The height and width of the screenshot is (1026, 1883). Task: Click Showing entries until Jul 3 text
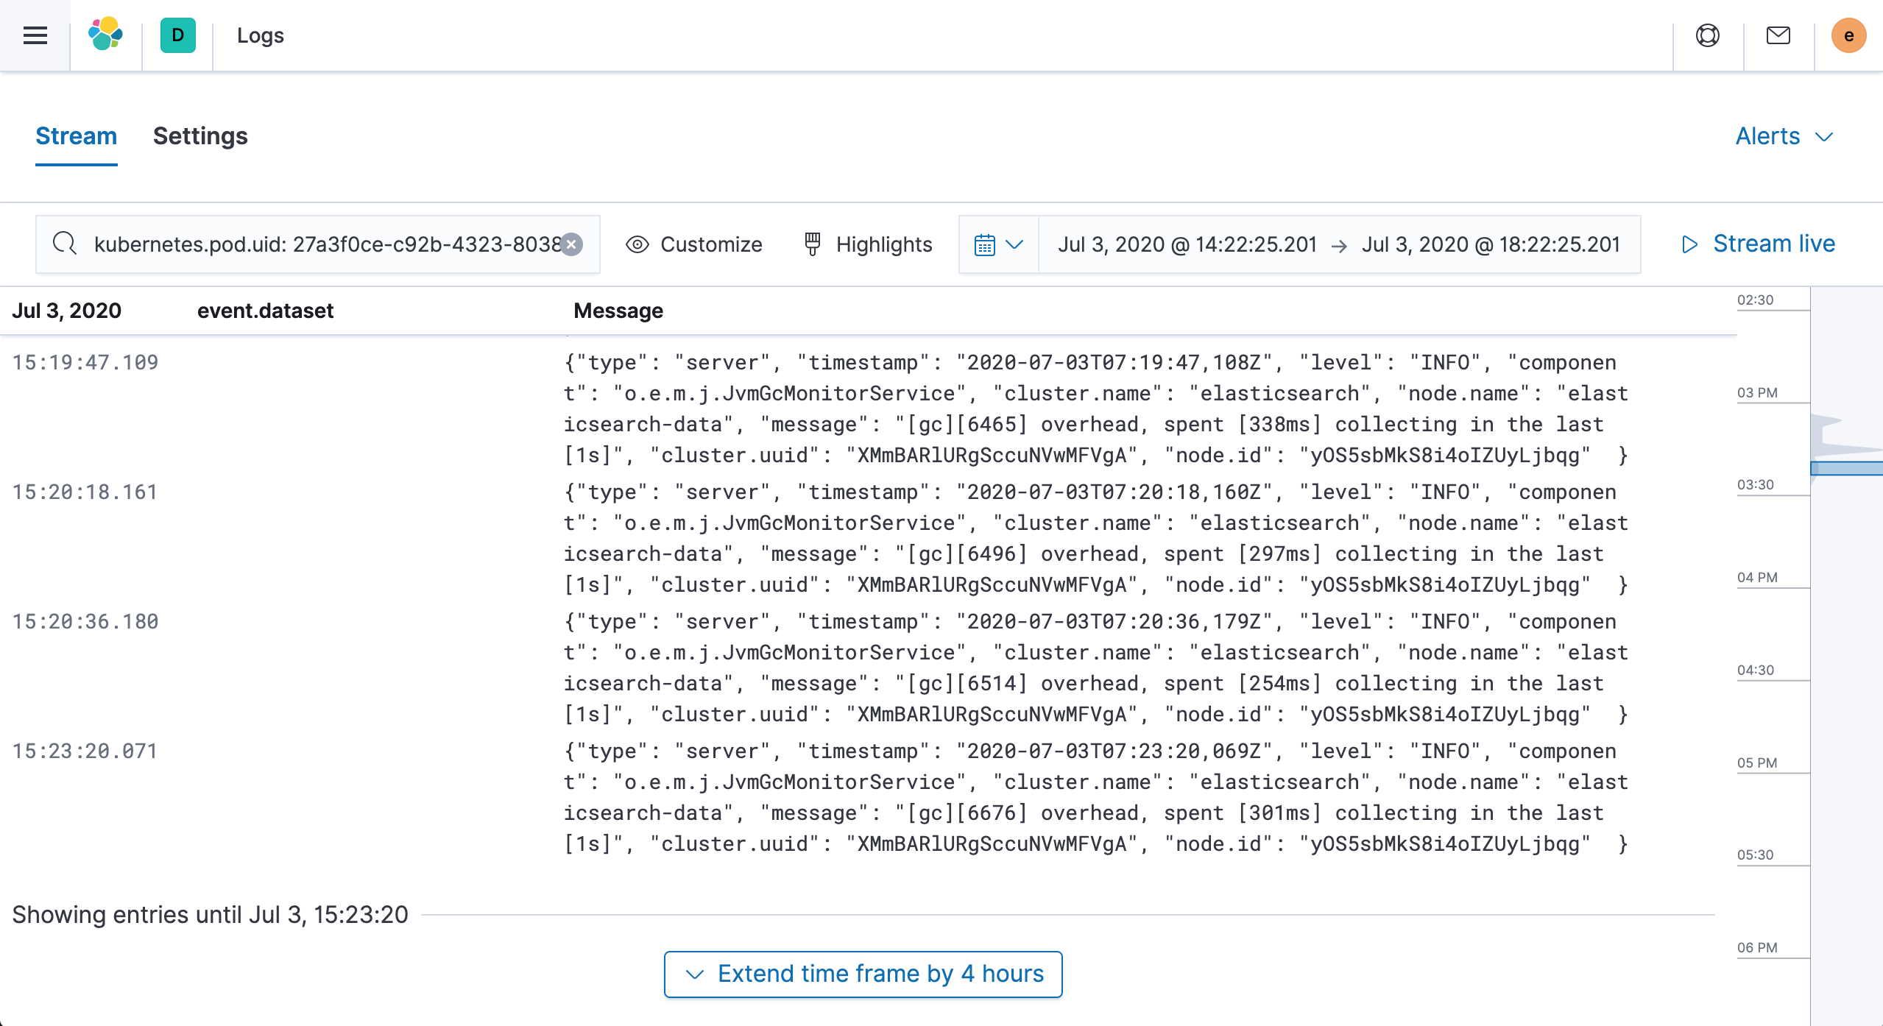pyautogui.click(x=210, y=914)
